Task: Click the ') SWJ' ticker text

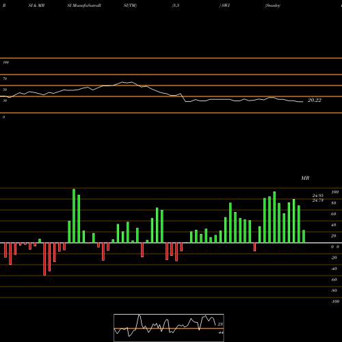Action: (224, 5)
